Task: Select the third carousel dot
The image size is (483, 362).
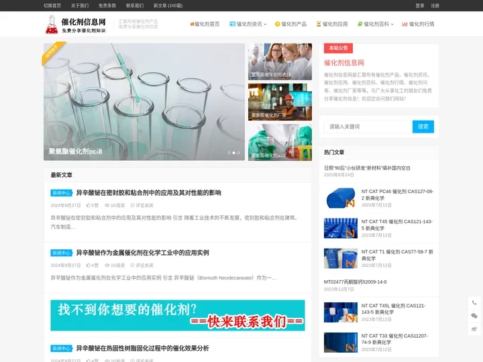Action: tap(238, 153)
